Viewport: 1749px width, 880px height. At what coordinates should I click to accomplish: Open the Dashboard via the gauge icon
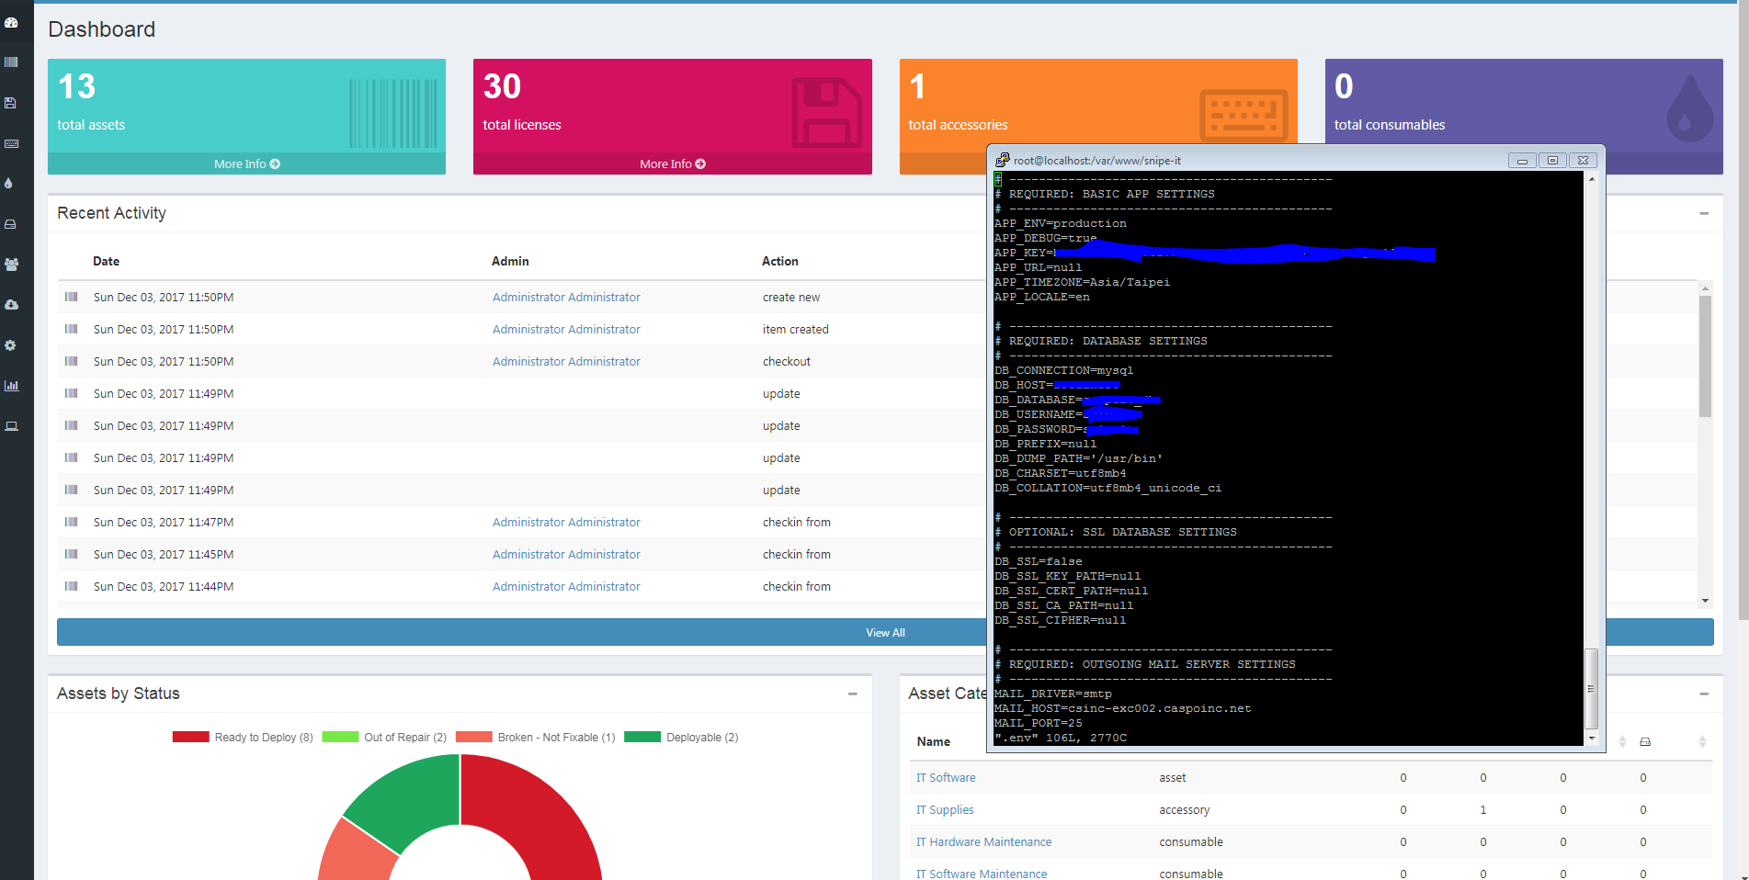[x=13, y=22]
